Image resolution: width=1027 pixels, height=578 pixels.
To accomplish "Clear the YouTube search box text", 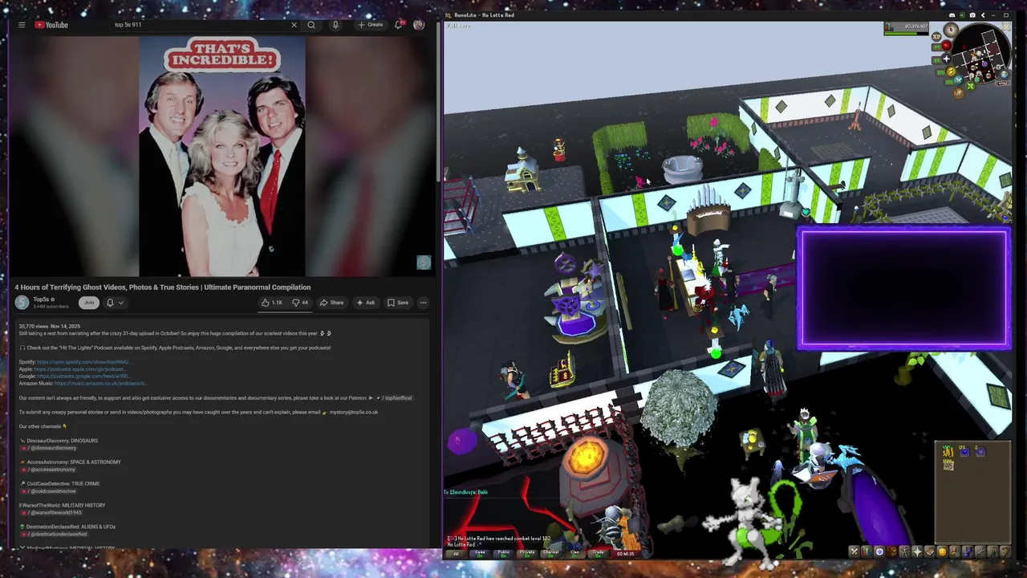I will click(x=294, y=25).
